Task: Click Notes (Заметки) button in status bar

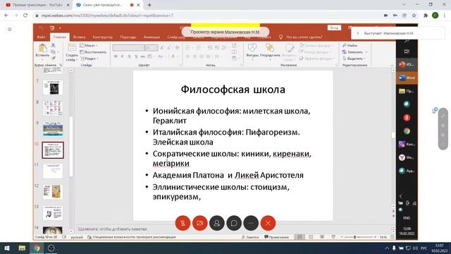Action: pos(250,237)
